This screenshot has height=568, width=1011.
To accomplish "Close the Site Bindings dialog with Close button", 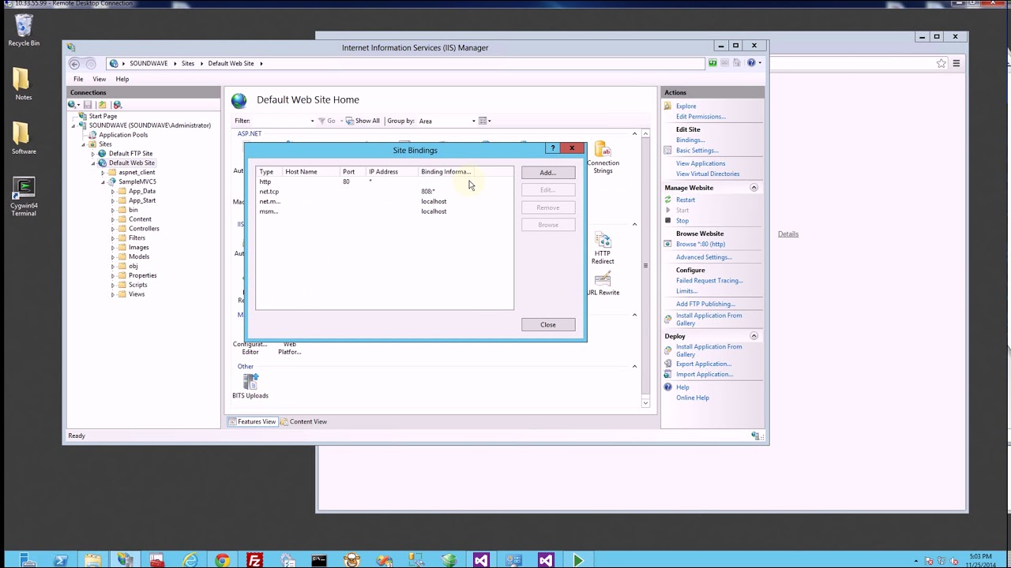I will 547,325.
